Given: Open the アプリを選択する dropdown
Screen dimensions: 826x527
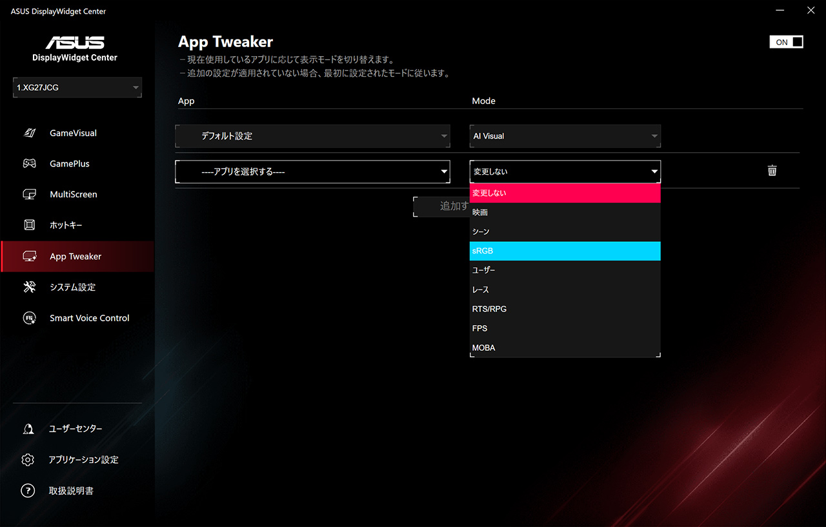Looking at the screenshot, I should point(312,172).
